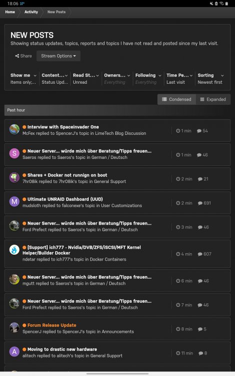Click the 691 replies comment icon
The image size is (235, 376).
tap(200, 203)
